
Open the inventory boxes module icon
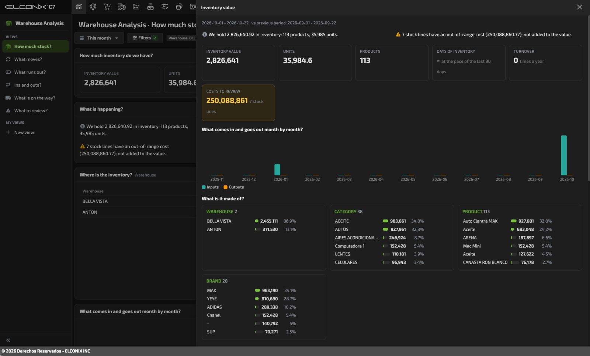[x=150, y=7]
